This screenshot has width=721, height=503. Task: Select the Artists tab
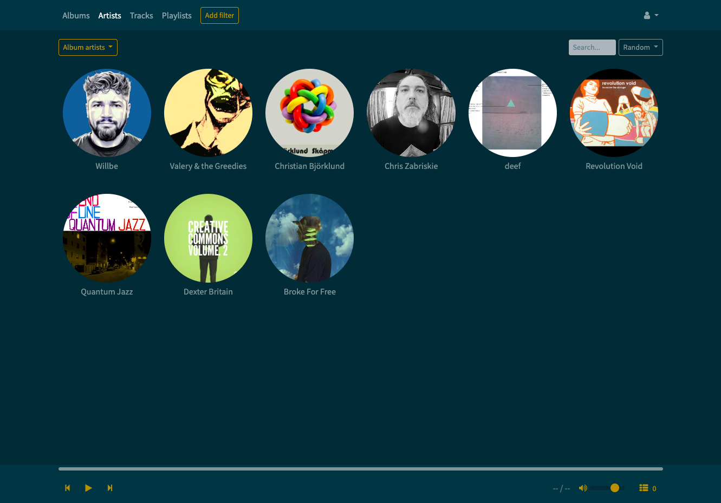point(109,16)
